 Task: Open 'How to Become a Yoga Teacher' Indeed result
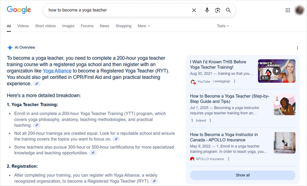(x=229, y=99)
